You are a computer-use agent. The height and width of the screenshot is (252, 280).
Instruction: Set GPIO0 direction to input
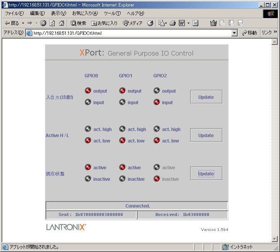click(x=88, y=102)
